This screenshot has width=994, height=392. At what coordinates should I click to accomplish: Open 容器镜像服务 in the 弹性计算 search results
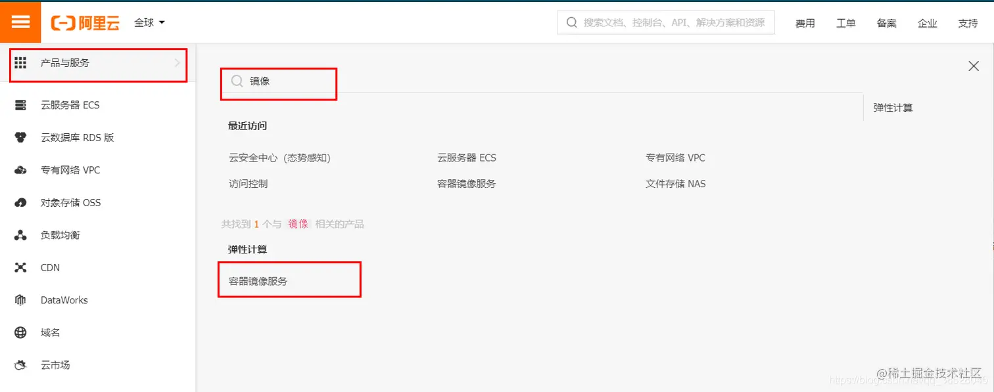coord(258,282)
